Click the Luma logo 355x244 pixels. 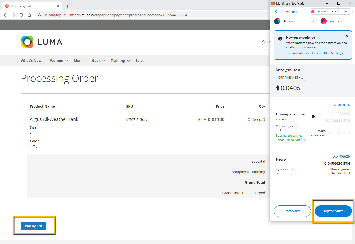tap(42, 42)
